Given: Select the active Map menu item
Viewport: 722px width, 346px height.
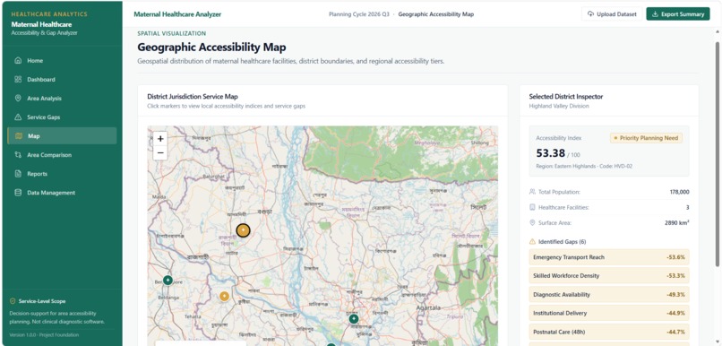Looking at the screenshot, I should point(62,136).
